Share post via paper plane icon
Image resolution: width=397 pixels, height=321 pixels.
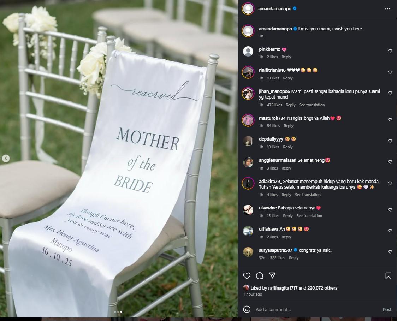pos(272,276)
